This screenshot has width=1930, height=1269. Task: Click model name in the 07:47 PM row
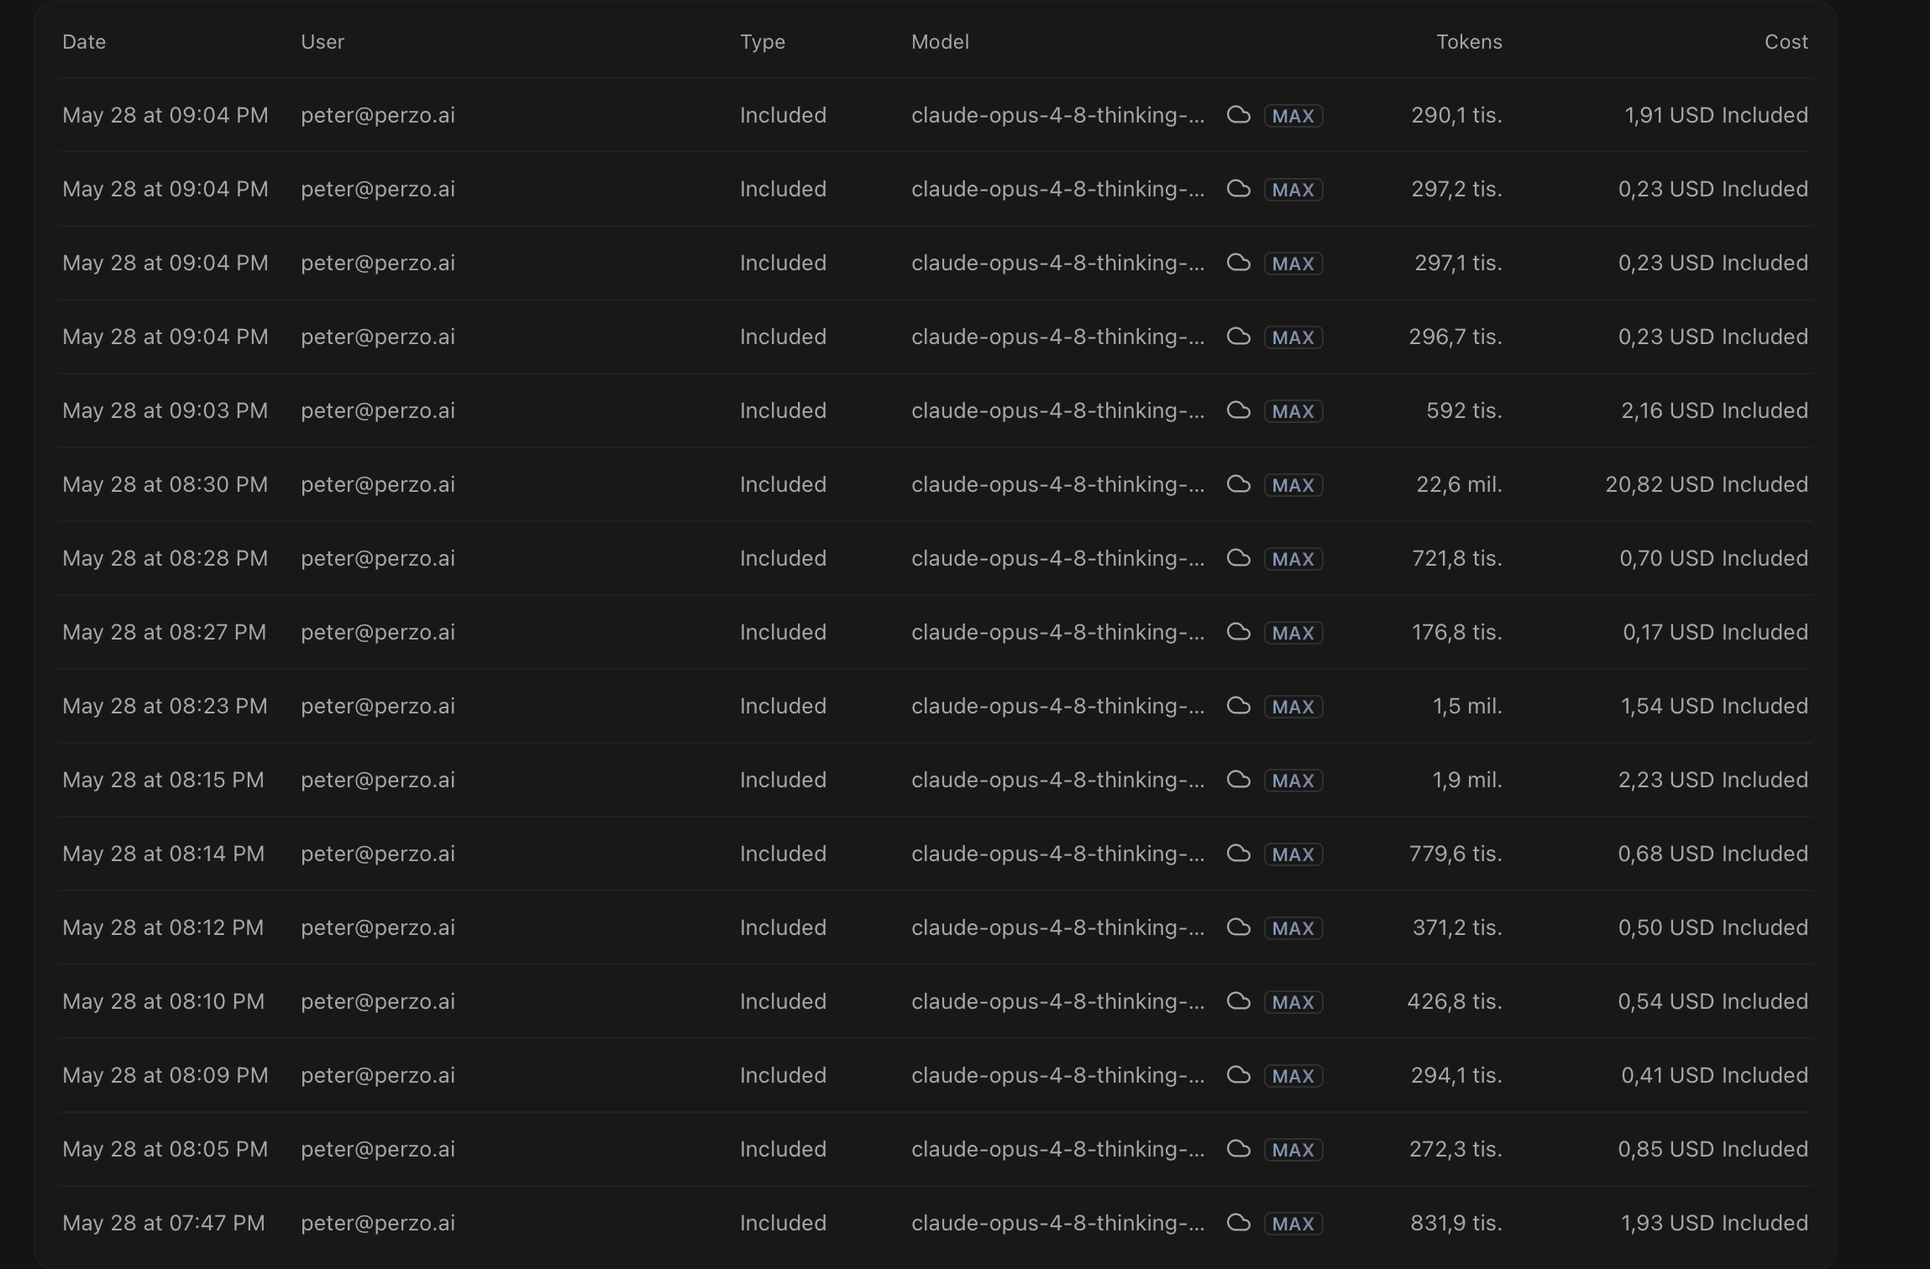click(x=1058, y=1223)
